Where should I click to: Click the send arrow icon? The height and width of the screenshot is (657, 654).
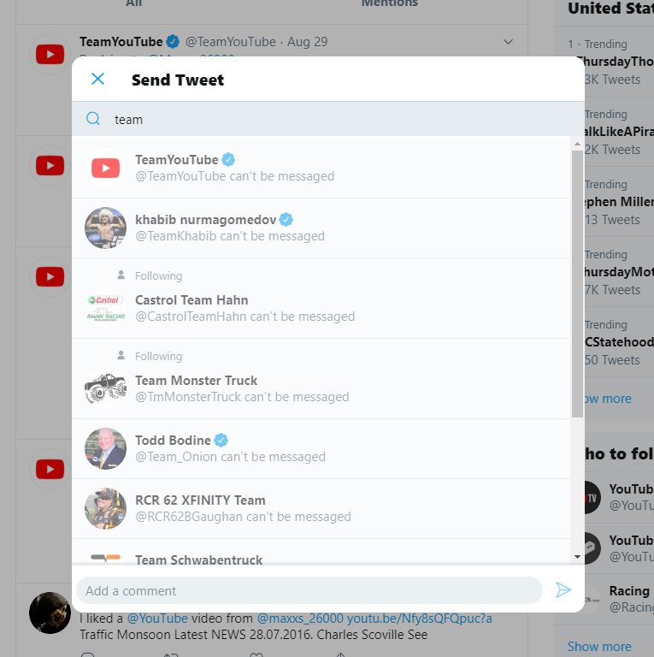pyautogui.click(x=563, y=590)
